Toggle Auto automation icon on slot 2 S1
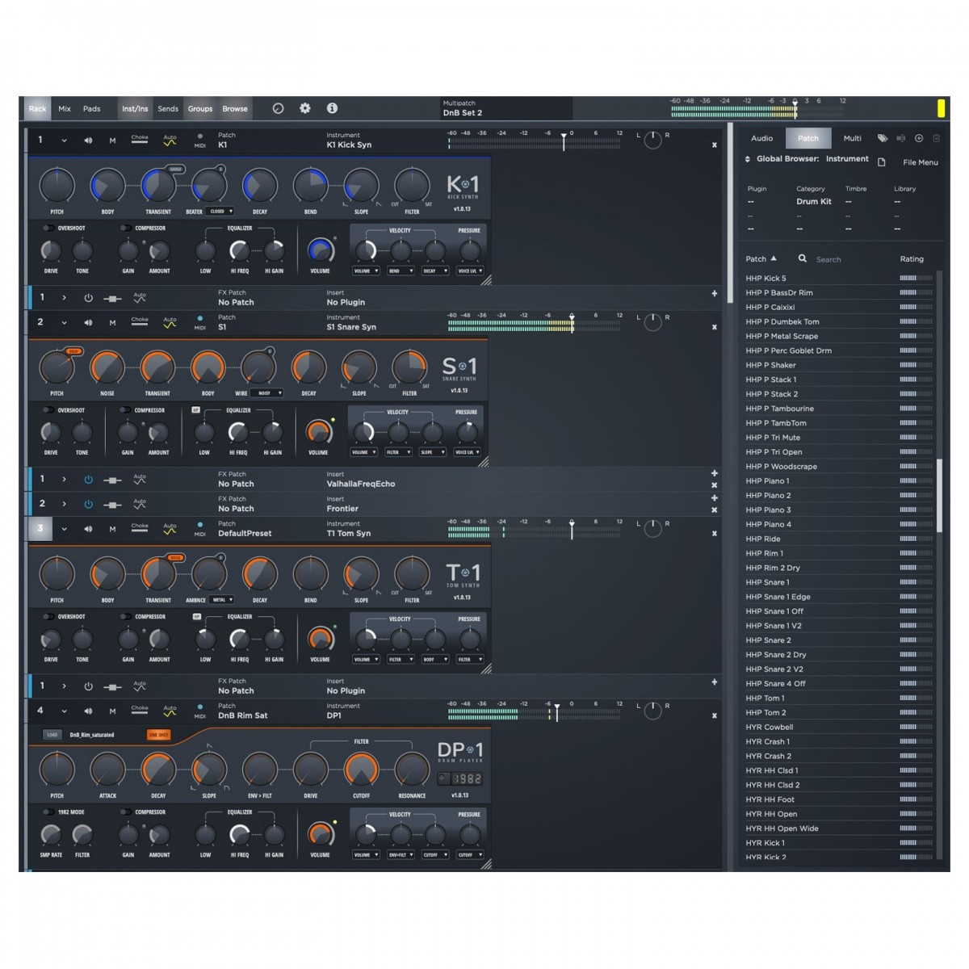 (170, 322)
